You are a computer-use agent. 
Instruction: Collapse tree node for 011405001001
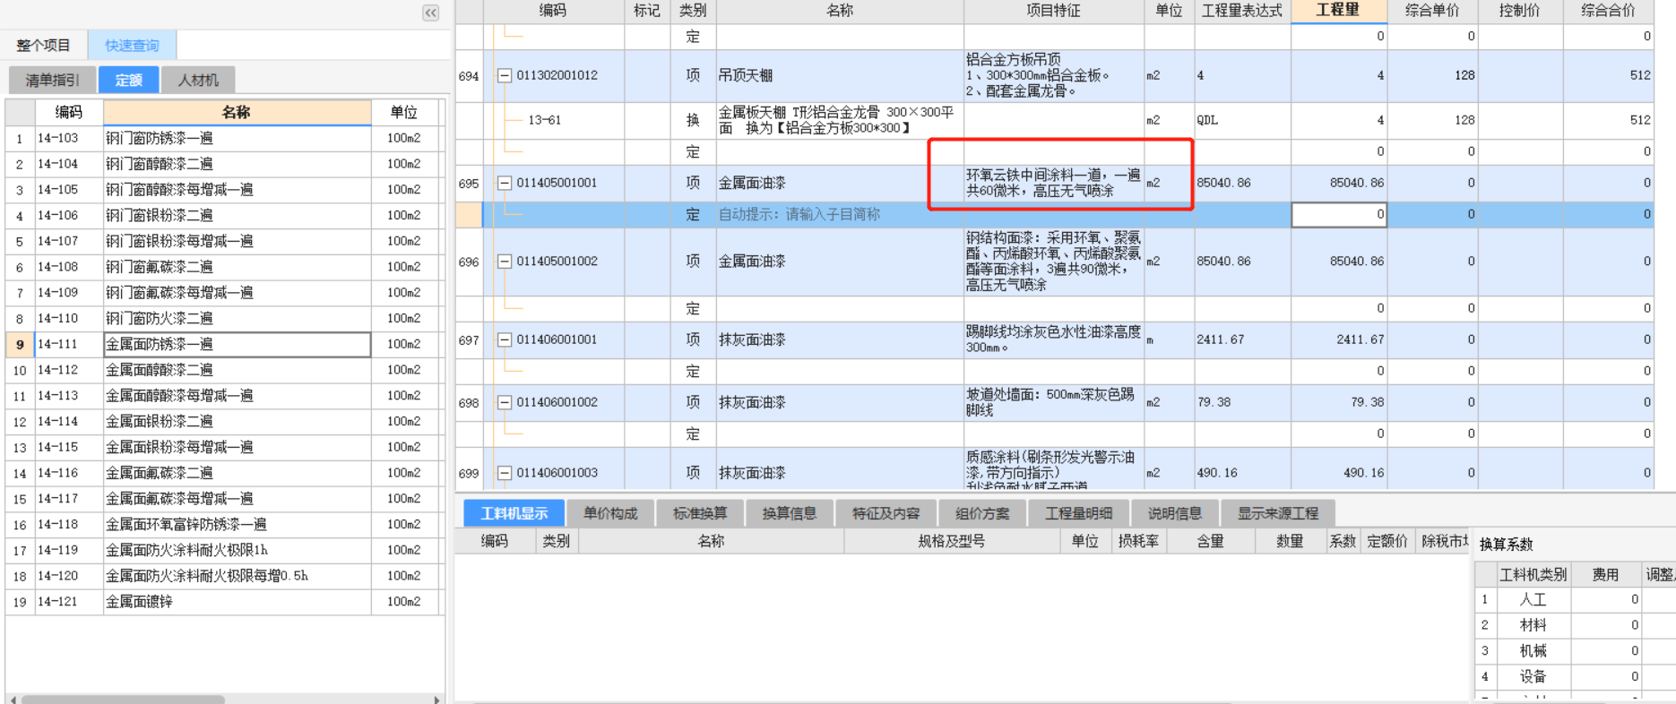point(505,183)
